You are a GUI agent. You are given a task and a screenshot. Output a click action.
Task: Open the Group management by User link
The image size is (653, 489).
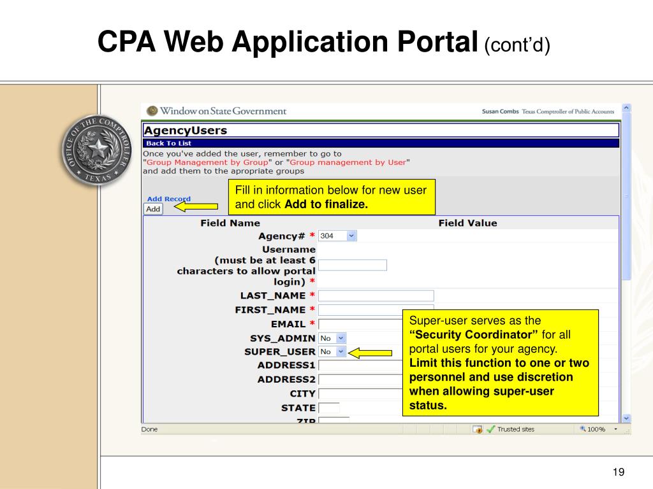[348, 162]
